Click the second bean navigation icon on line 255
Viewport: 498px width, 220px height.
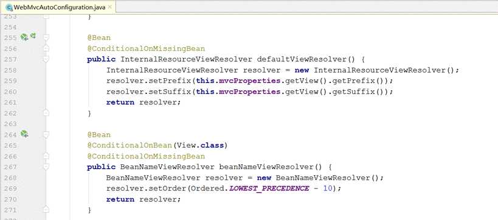click(33, 36)
